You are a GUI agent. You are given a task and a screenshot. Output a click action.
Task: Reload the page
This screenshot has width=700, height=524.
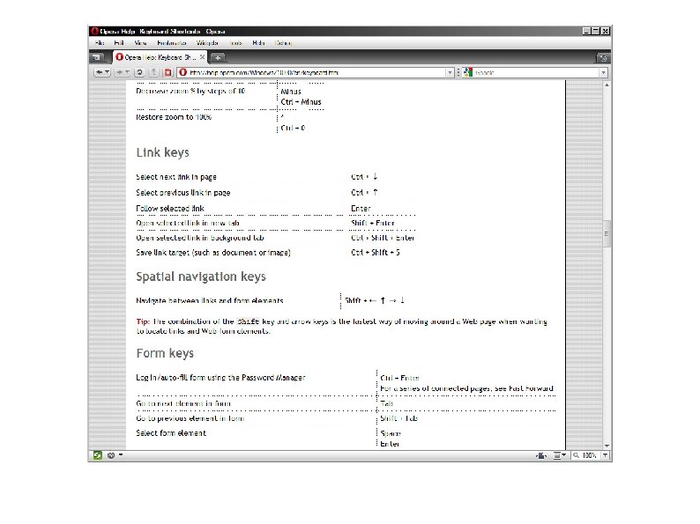(139, 72)
